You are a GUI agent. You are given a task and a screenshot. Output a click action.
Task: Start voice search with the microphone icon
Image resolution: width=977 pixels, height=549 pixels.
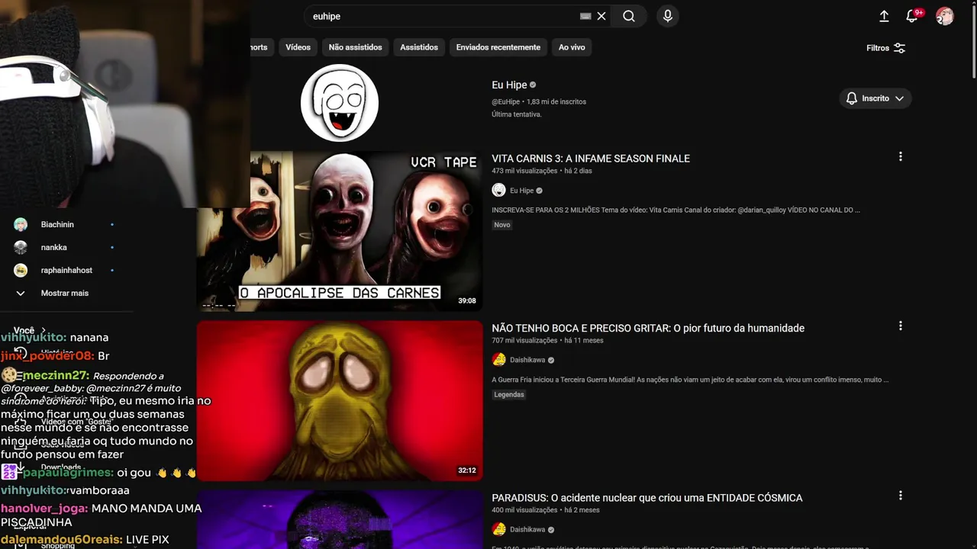pyautogui.click(x=668, y=16)
